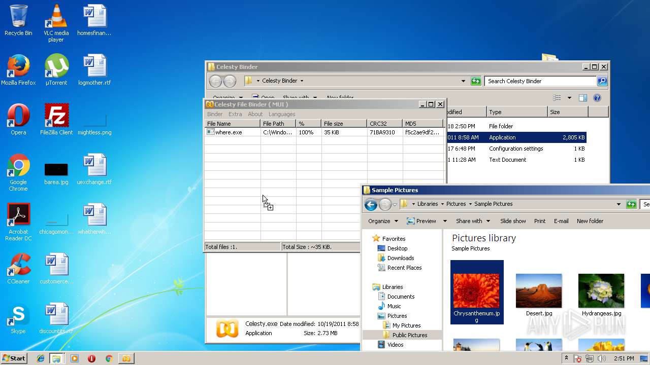Sort by Type column in Celesty Binder
The width and height of the screenshot is (650, 365).
tap(517, 112)
